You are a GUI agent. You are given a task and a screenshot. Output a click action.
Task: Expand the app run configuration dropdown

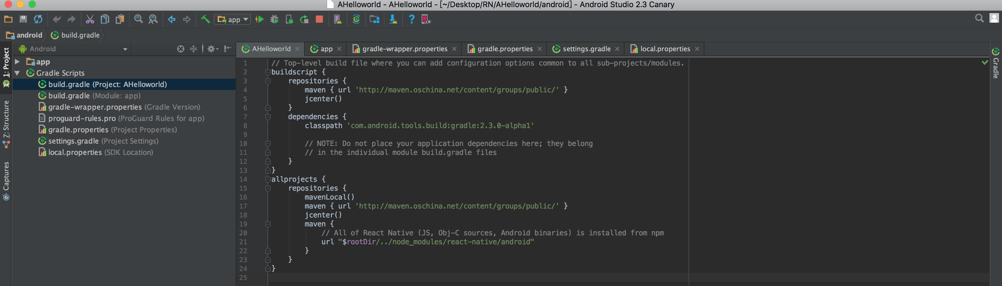[245, 19]
